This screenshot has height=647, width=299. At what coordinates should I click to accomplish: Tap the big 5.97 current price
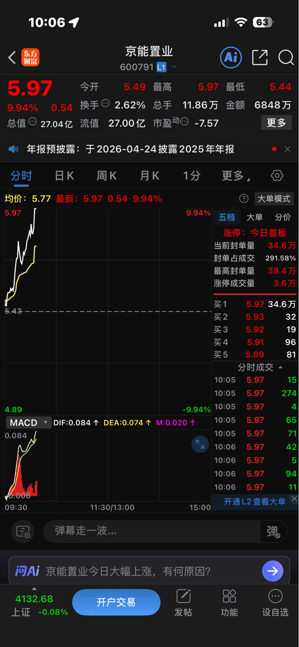[x=30, y=88]
